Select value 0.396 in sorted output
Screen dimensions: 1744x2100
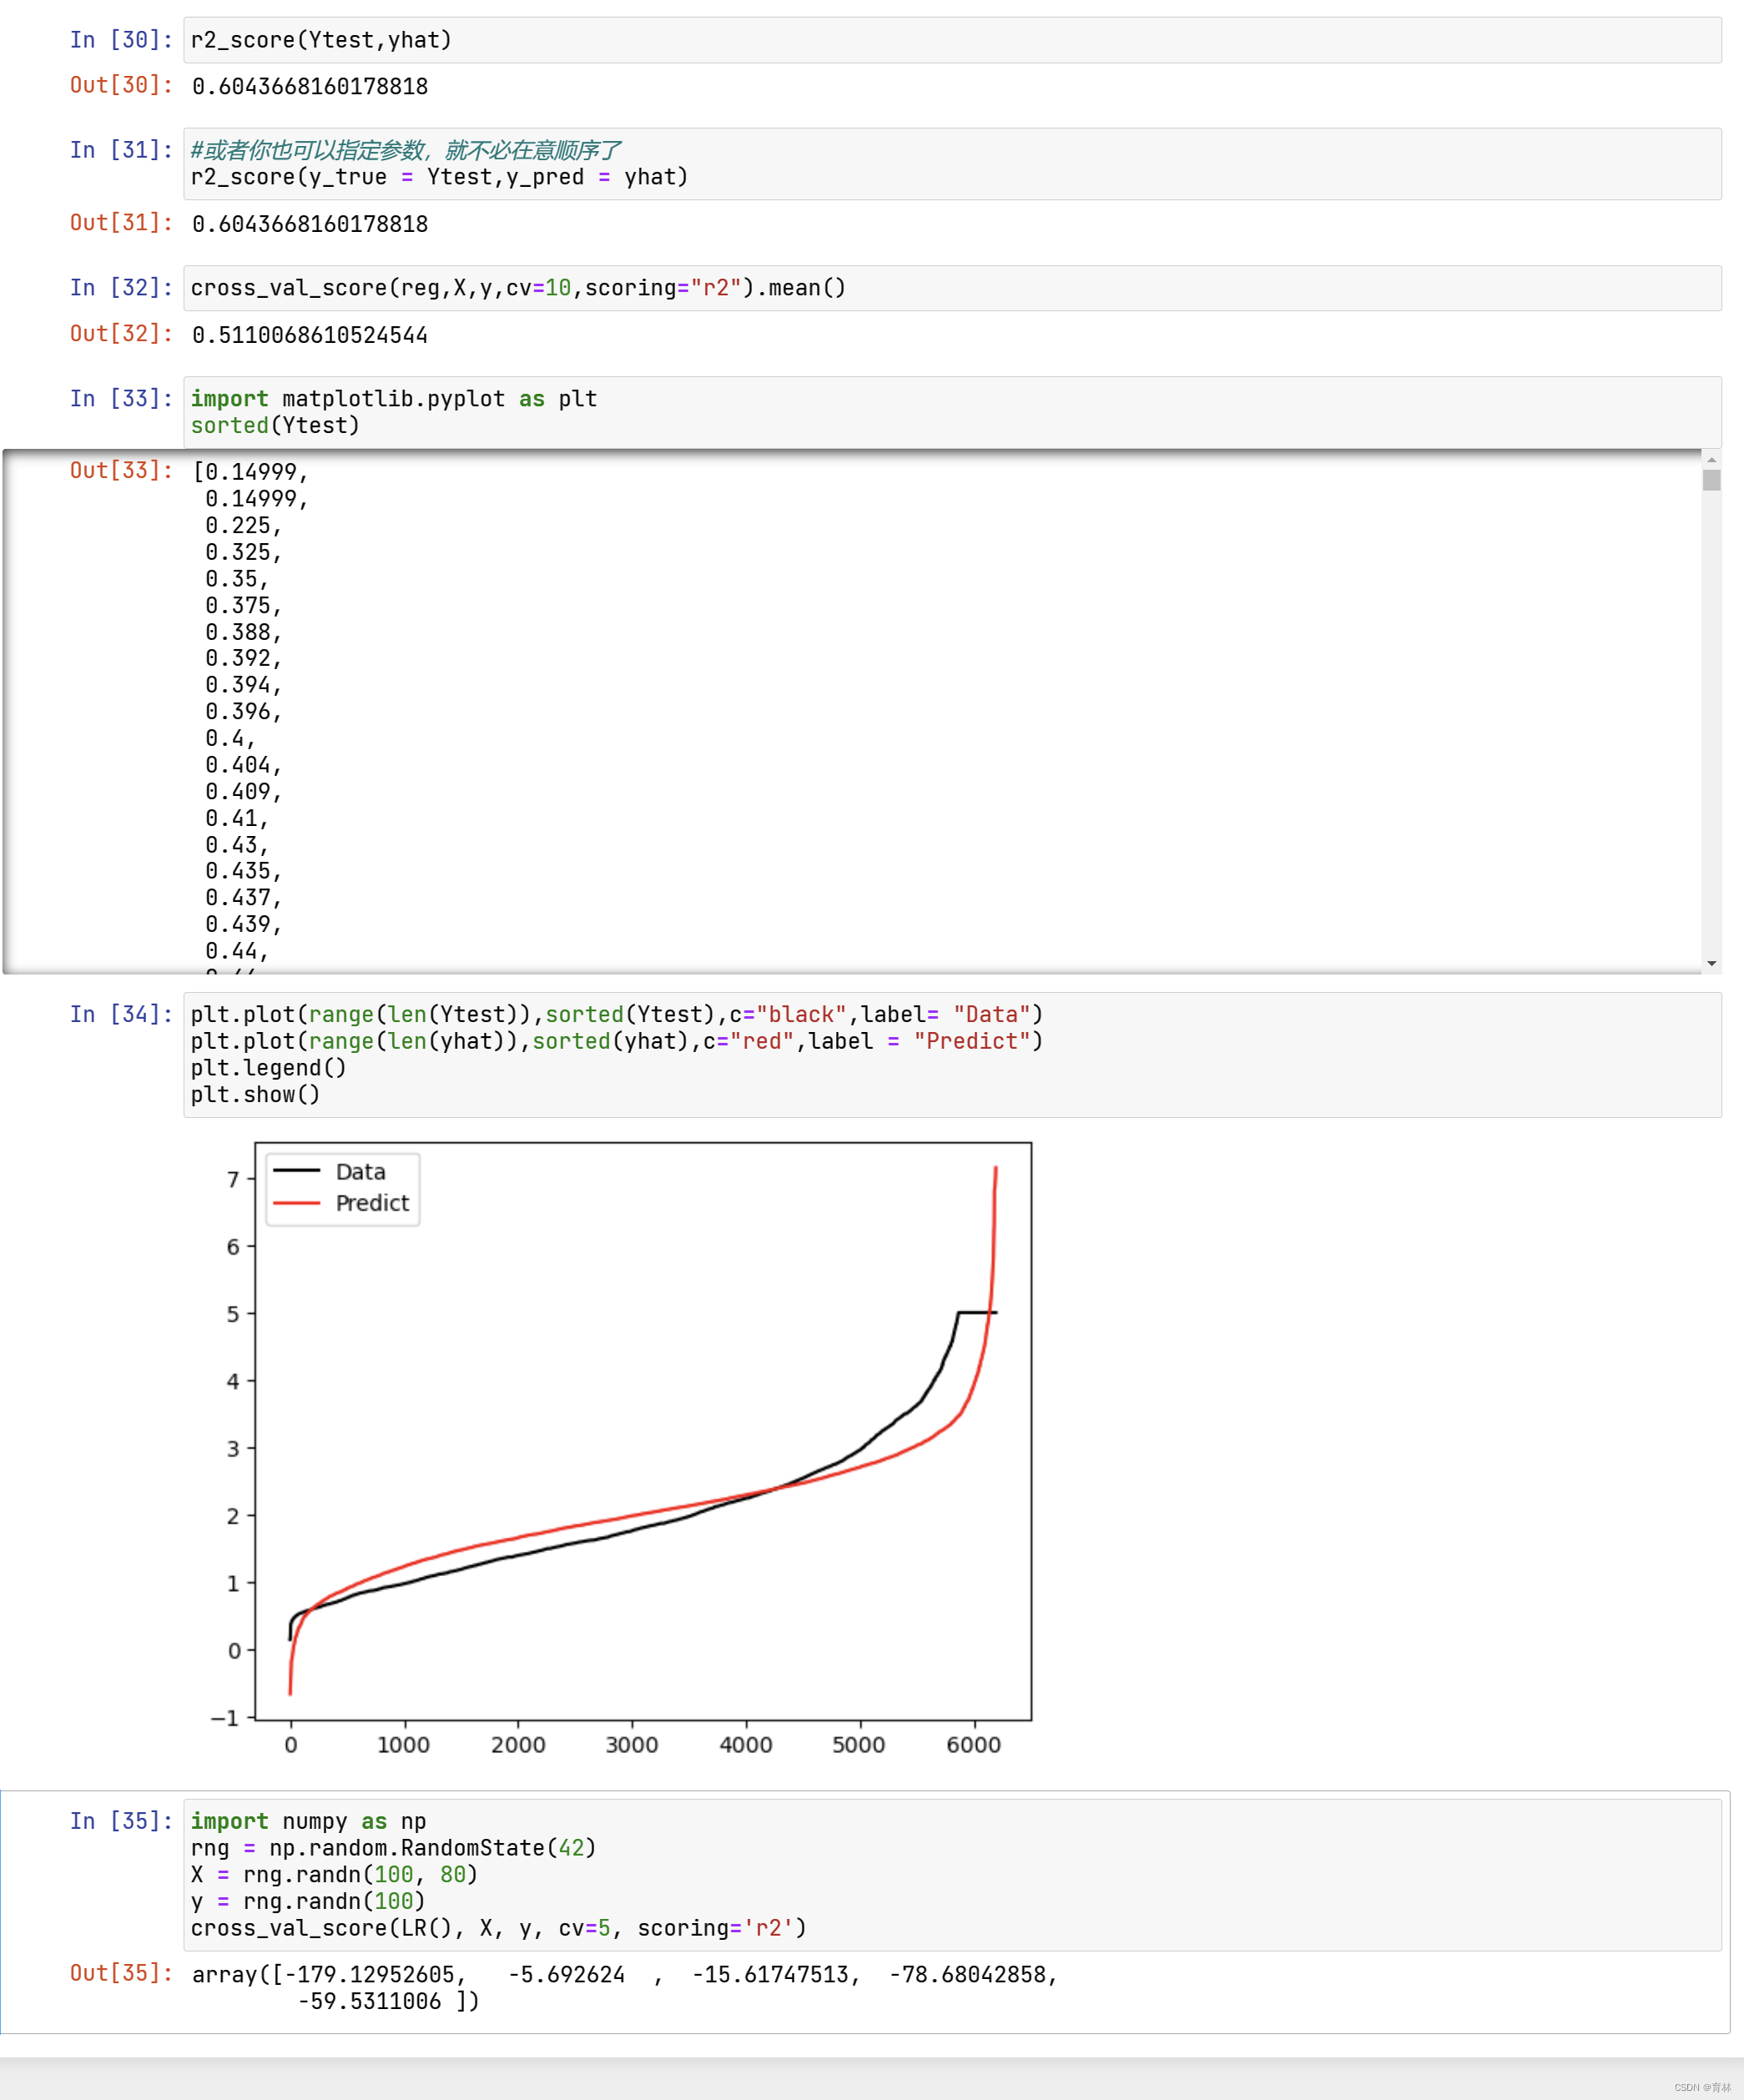[238, 711]
